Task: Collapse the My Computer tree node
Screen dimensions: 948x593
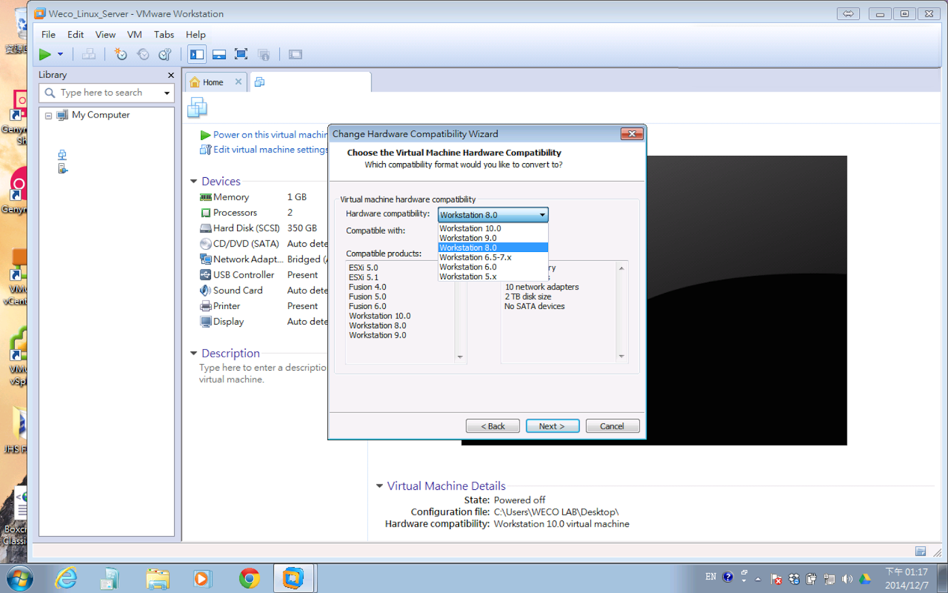Action: pyautogui.click(x=49, y=116)
